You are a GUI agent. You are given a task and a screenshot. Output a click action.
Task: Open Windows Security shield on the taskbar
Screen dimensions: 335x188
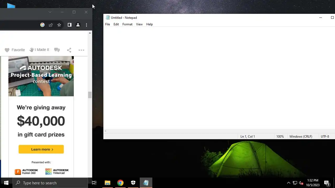tap(133, 183)
